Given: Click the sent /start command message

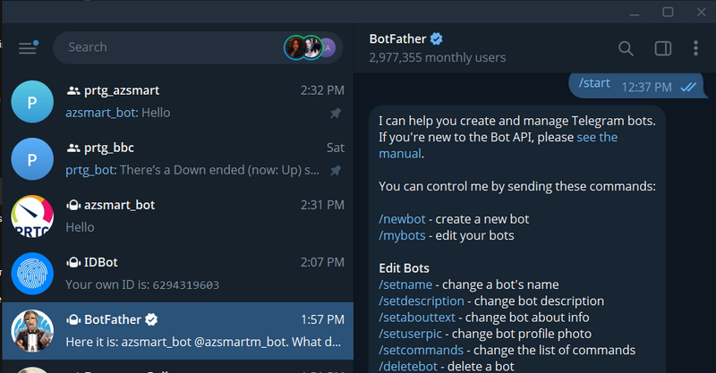Looking at the screenshot, I should pos(594,84).
